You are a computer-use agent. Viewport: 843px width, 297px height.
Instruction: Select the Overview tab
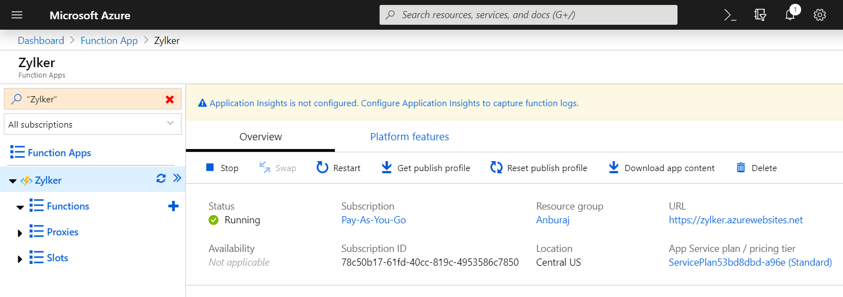(260, 136)
